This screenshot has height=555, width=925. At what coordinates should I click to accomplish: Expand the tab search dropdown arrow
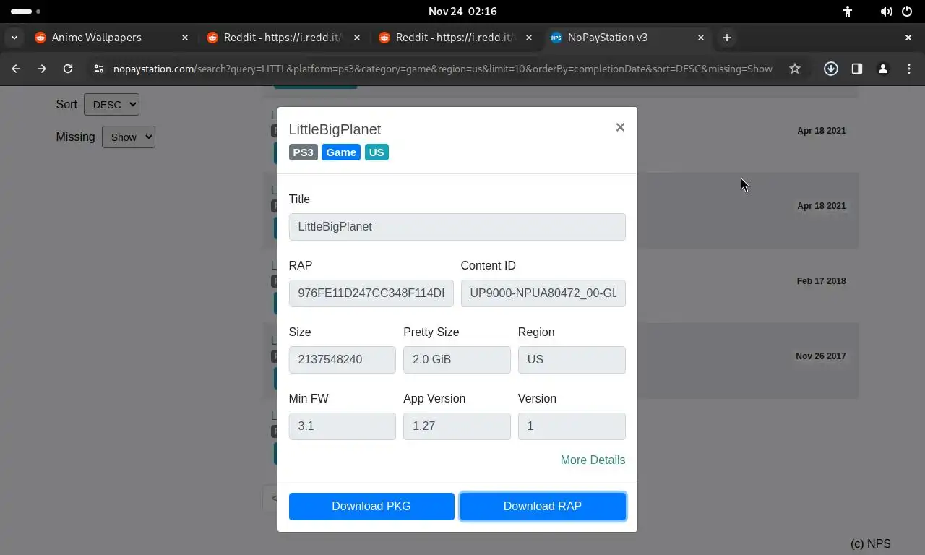pyautogui.click(x=14, y=38)
